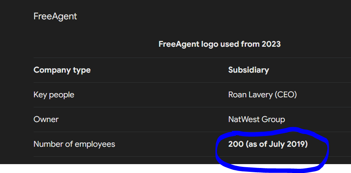The width and height of the screenshot is (351, 173).
Task: Open the Roan Lavery (CEO) entry
Action: (262, 95)
